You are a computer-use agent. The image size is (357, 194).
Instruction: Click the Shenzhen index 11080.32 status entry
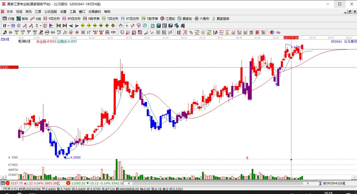[95, 183]
